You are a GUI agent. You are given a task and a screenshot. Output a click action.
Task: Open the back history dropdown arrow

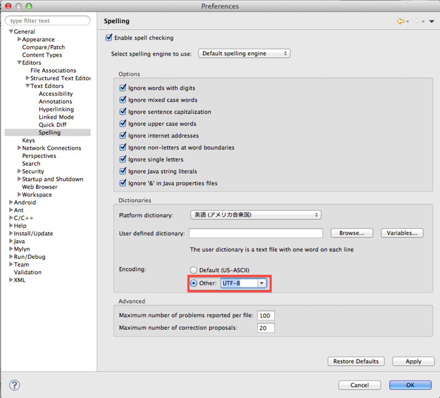[408, 21]
